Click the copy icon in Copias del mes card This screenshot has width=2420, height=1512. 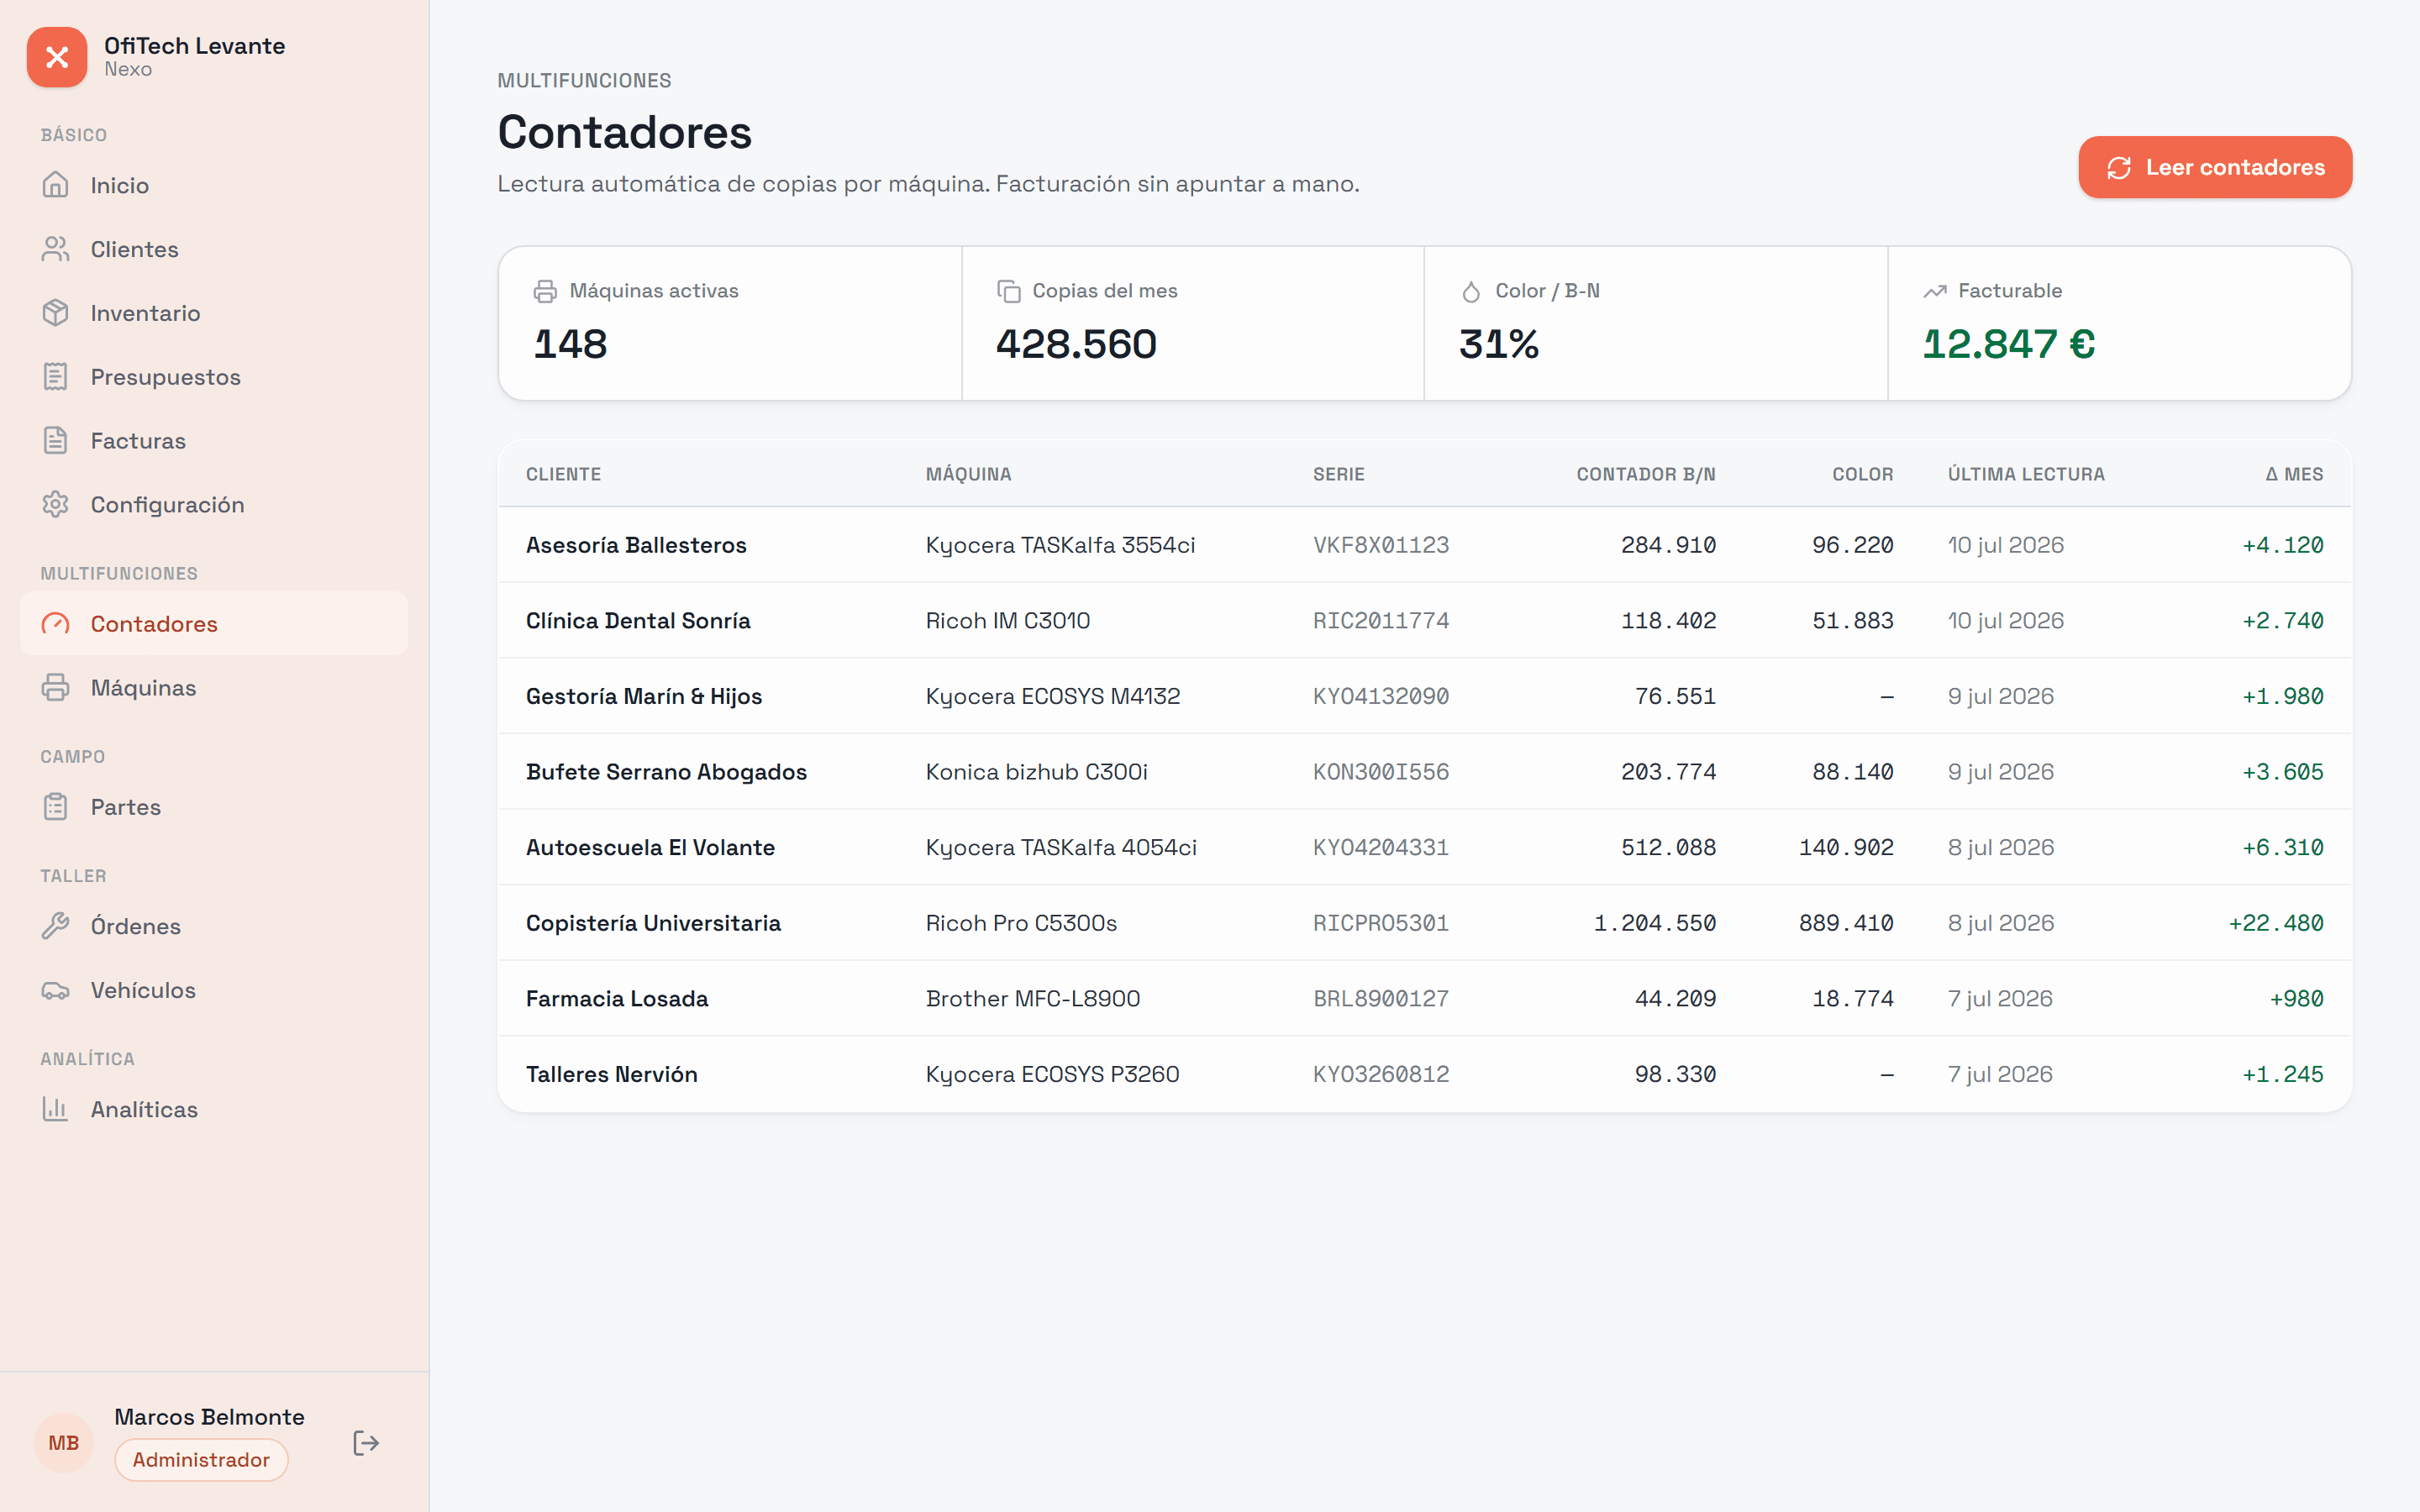[x=1008, y=291]
